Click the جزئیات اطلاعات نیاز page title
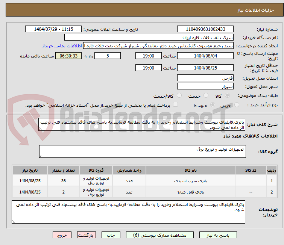This screenshot has width=284, height=245. coord(255,10)
